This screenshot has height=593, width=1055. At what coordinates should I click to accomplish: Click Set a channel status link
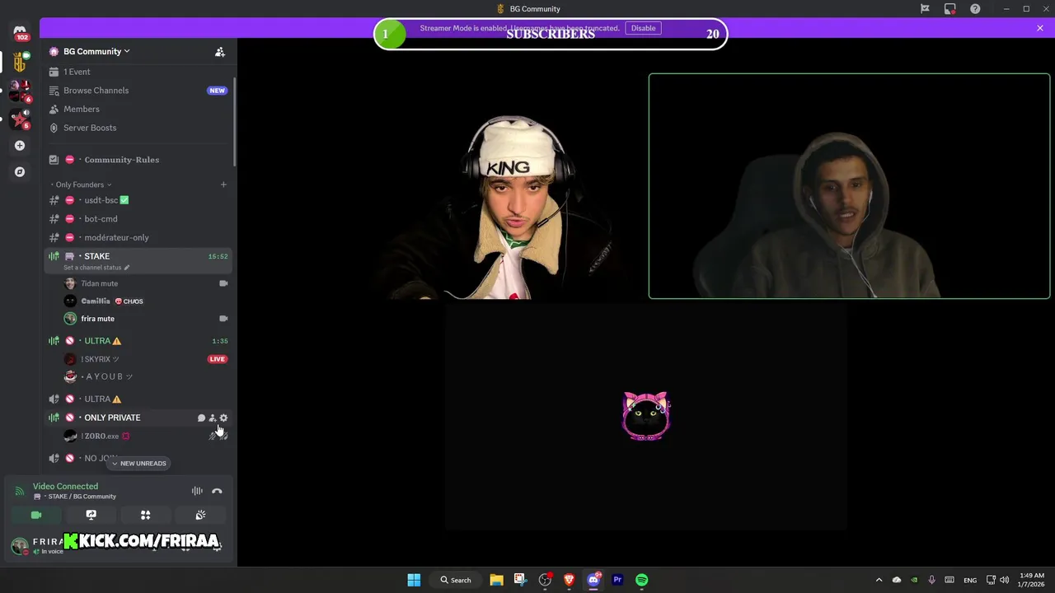coord(96,268)
